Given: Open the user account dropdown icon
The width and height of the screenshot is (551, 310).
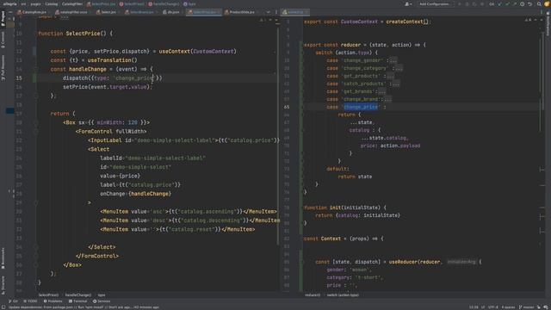Looking at the screenshot, I should (x=407, y=3).
